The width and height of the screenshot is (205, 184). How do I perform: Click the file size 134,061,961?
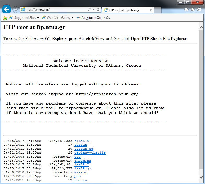point(61,164)
